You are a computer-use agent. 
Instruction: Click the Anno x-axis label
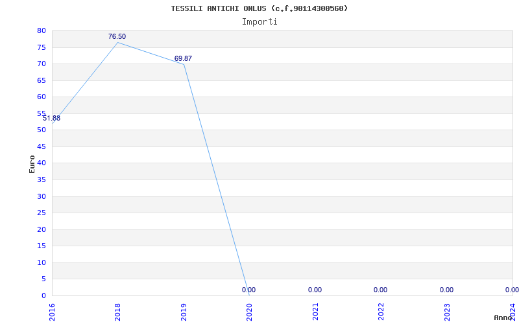[503, 318]
